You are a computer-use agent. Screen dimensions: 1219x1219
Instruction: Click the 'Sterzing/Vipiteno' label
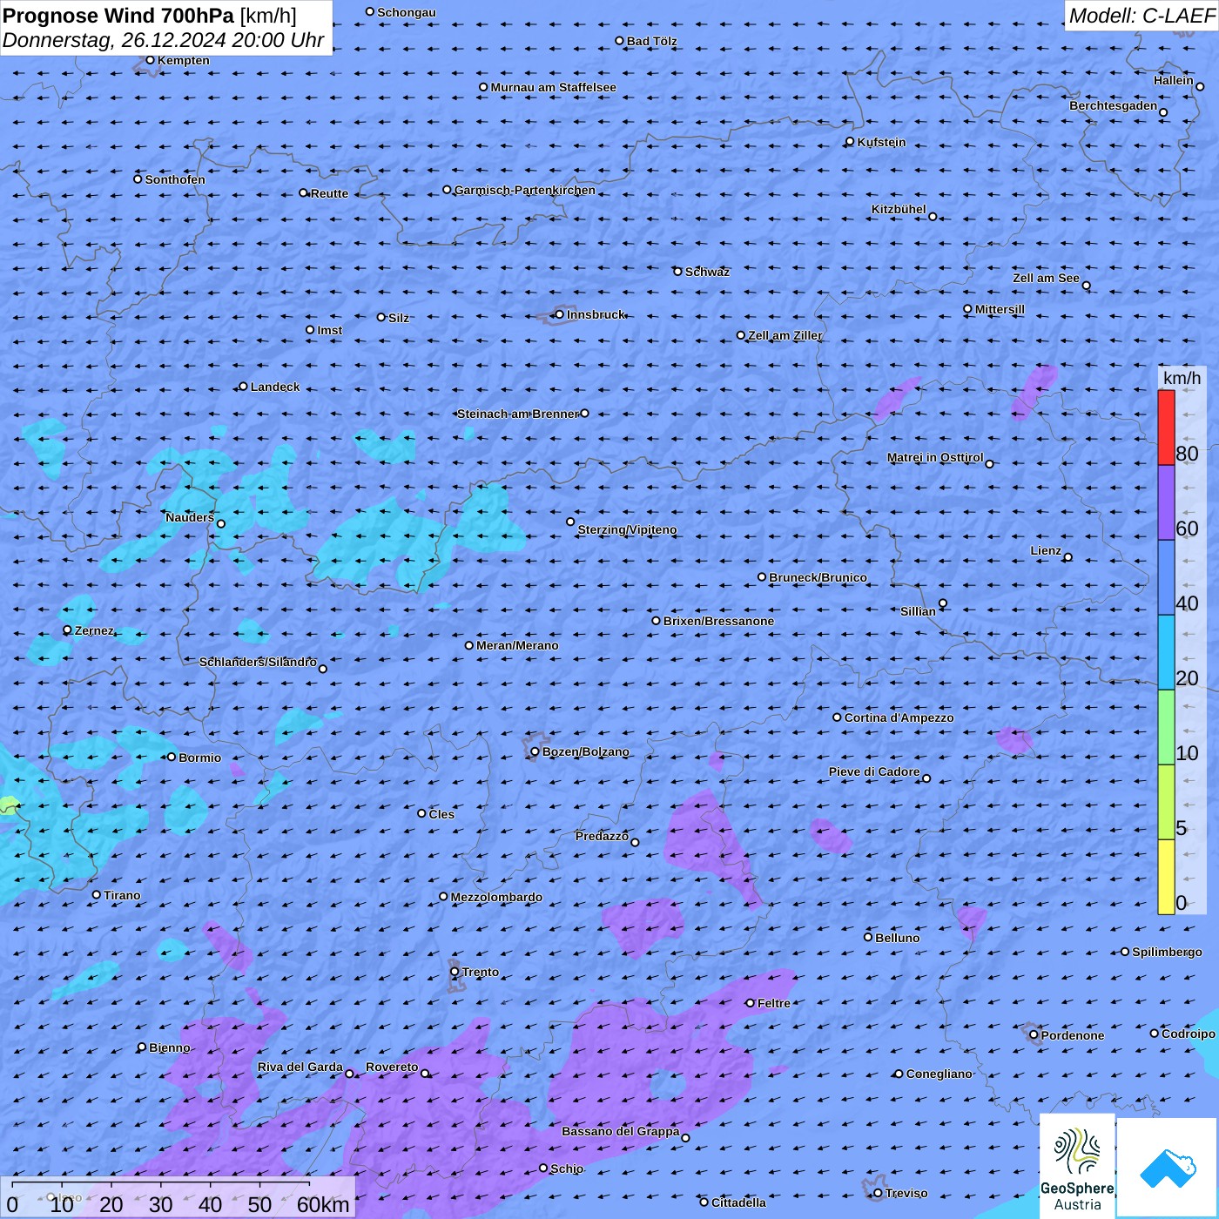627,529
